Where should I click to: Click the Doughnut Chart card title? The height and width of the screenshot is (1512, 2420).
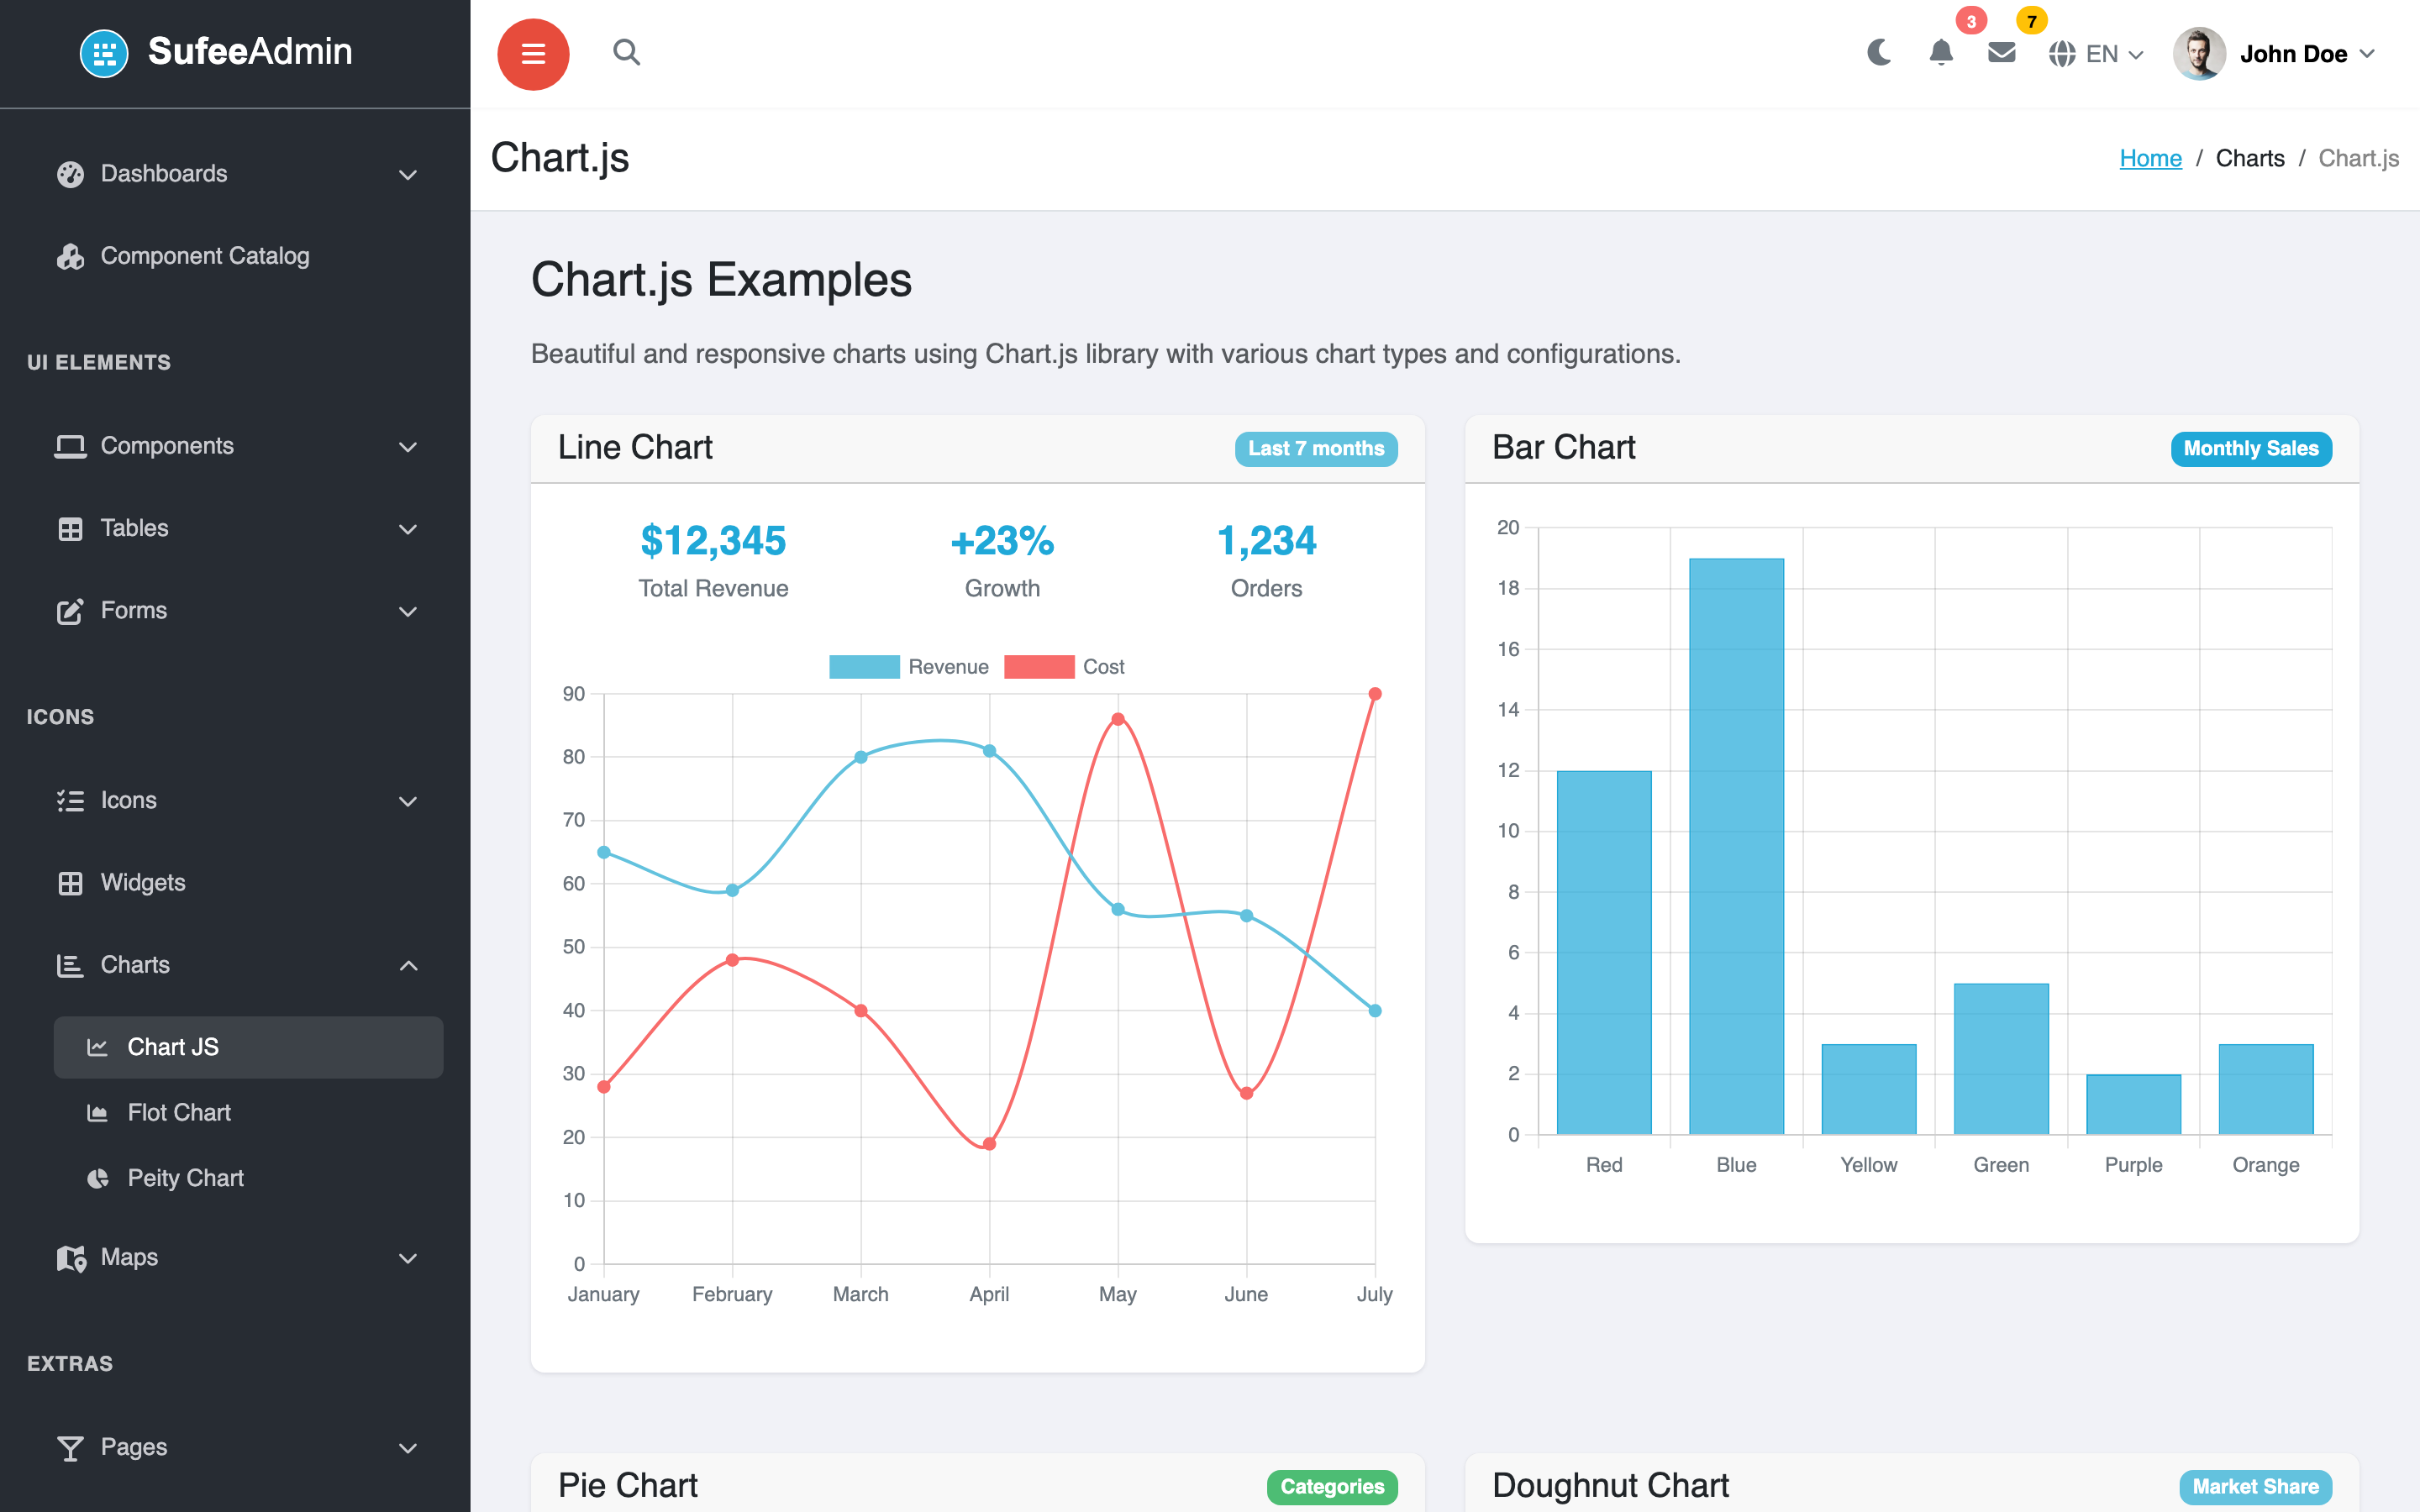tap(1610, 1486)
